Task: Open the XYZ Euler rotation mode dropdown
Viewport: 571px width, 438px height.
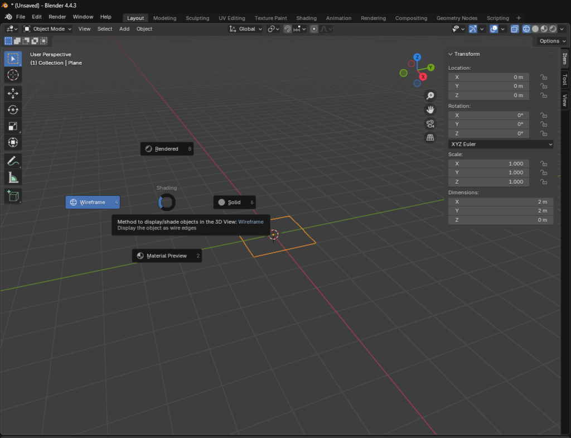Action: [x=501, y=145]
